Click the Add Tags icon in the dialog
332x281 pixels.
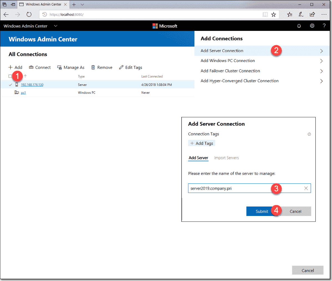coord(192,143)
